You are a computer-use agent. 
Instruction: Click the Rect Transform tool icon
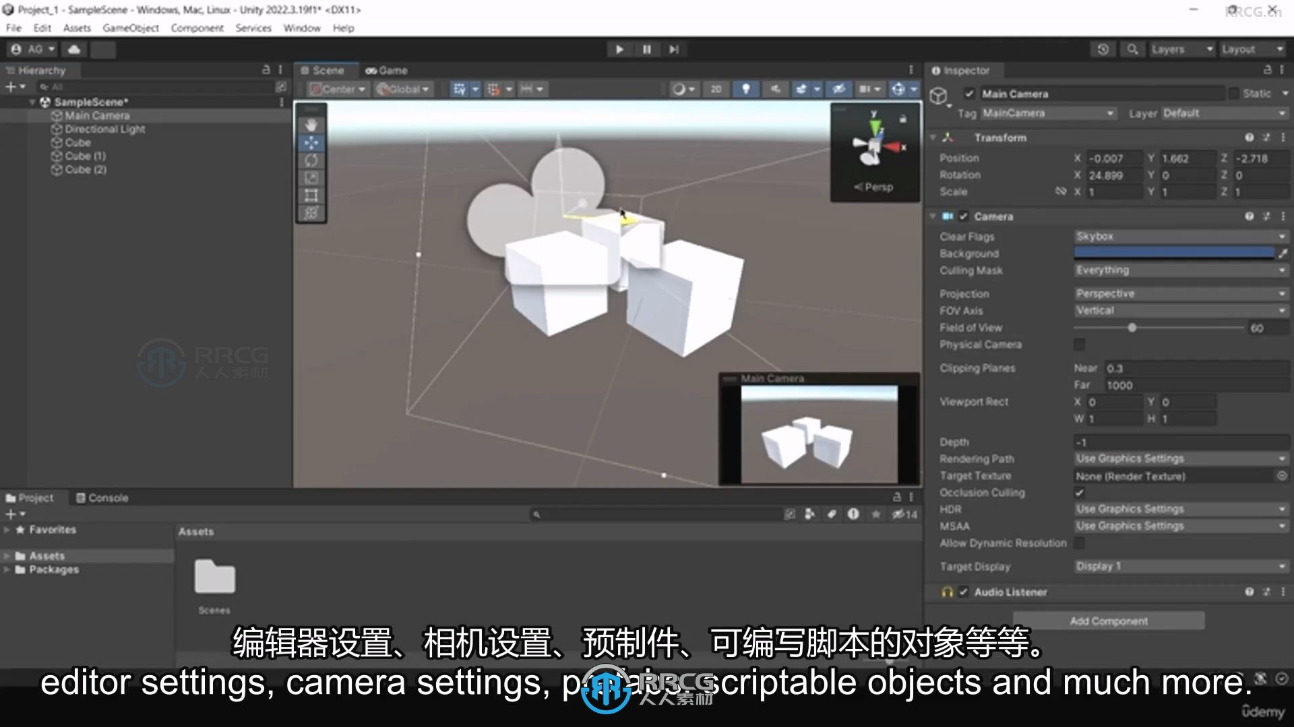[x=312, y=195]
